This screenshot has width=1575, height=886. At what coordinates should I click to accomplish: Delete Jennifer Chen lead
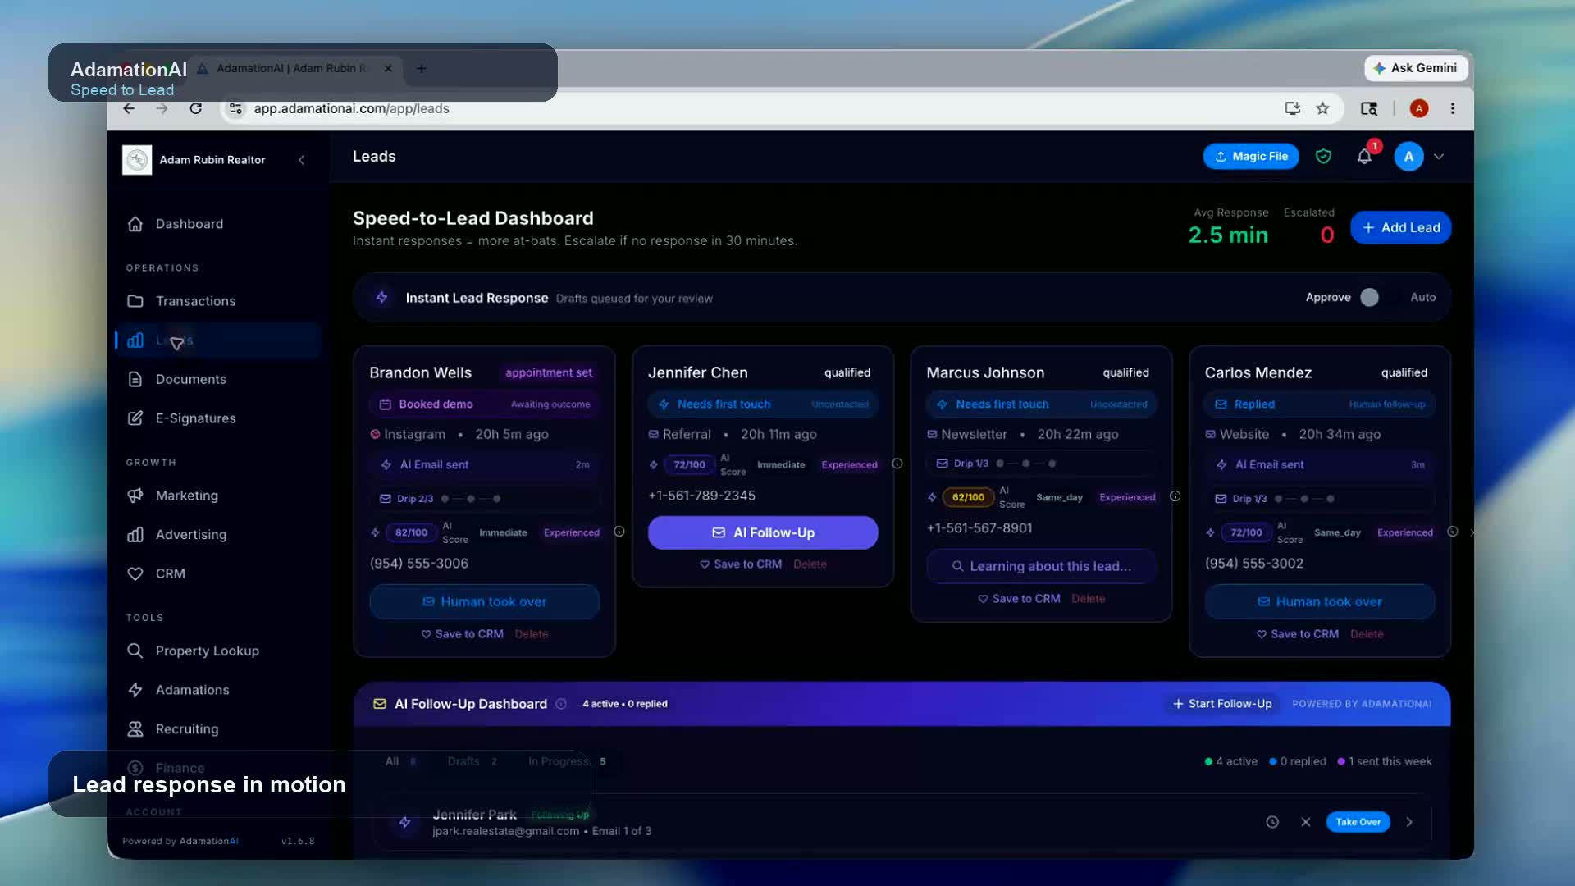pos(810,564)
